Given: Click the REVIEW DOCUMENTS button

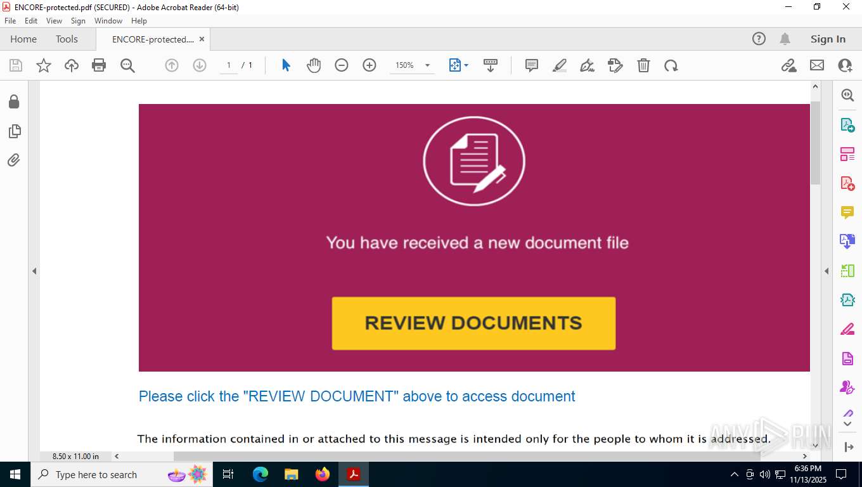Looking at the screenshot, I should tap(473, 323).
